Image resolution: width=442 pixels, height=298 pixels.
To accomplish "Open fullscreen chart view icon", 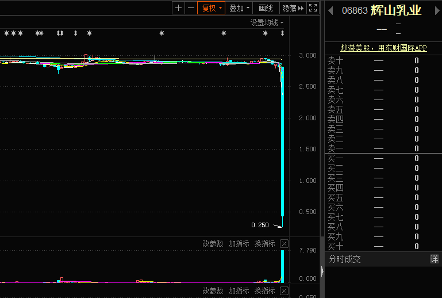I will pos(313,8).
